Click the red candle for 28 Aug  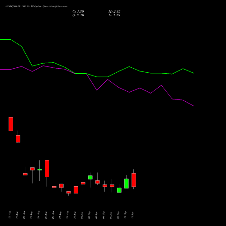(69, 192)
